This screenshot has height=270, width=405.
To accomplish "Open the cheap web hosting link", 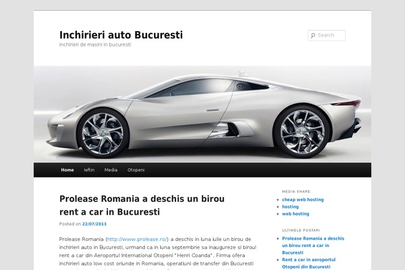I will pyautogui.click(x=302, y=200).
